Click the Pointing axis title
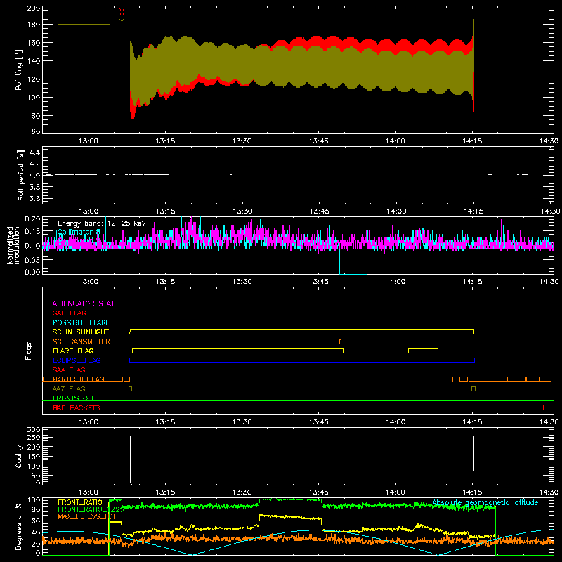This screenshot has width=562, height=562. [19, 70]
